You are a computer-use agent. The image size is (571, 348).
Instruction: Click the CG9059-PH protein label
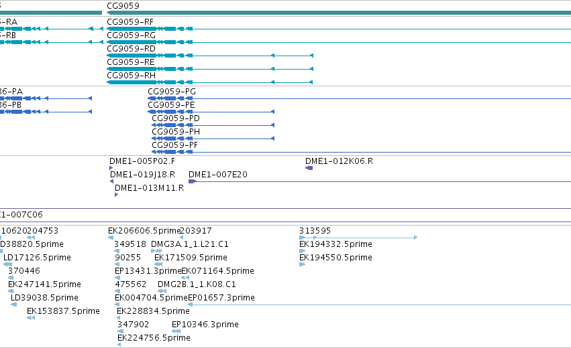176,132
